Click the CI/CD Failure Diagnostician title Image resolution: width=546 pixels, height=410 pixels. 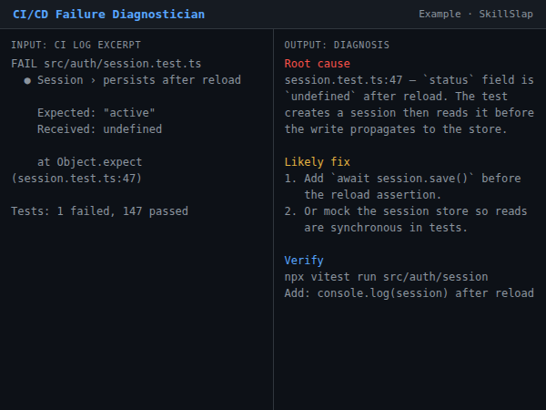[108, 15]
